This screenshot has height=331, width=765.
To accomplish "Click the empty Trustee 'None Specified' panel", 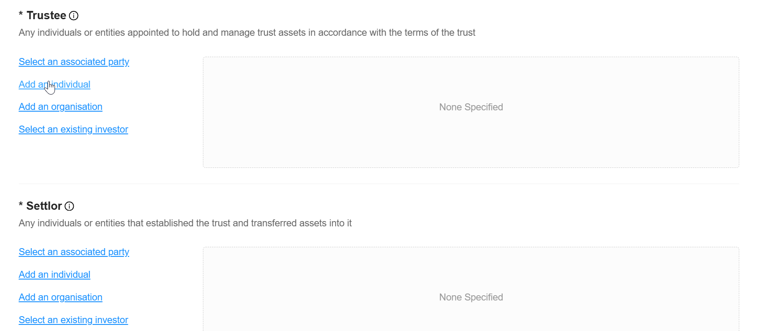I will [x=470, y=140].
